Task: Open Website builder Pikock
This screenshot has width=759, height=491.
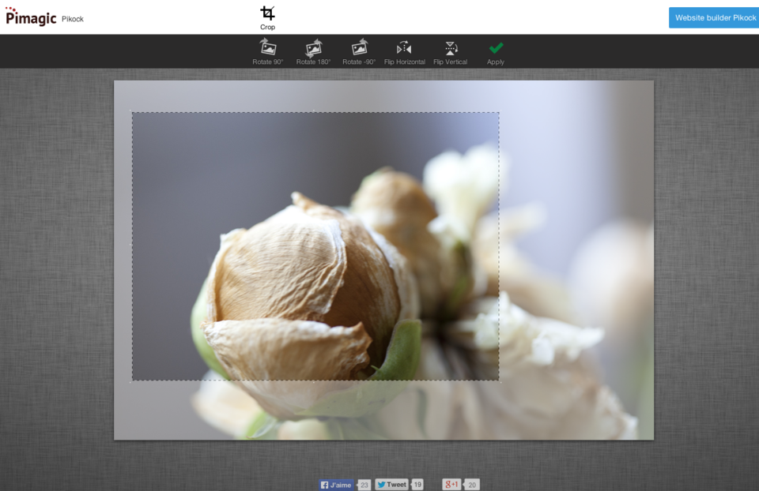Action: [712, 17]
